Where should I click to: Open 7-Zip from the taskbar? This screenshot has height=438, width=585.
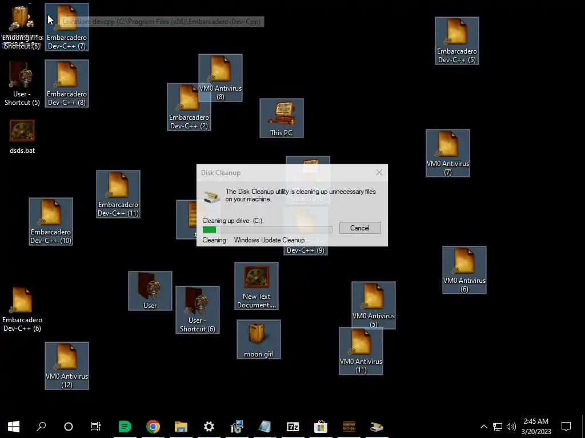point(293,427)
